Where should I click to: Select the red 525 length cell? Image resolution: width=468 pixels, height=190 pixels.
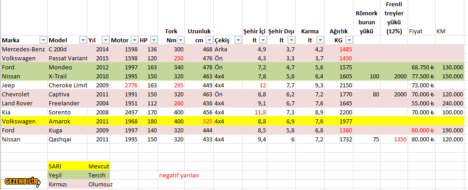(200, 122)
